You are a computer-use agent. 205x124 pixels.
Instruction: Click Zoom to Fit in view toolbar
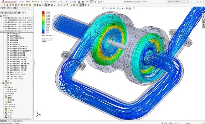coord(103,8)
